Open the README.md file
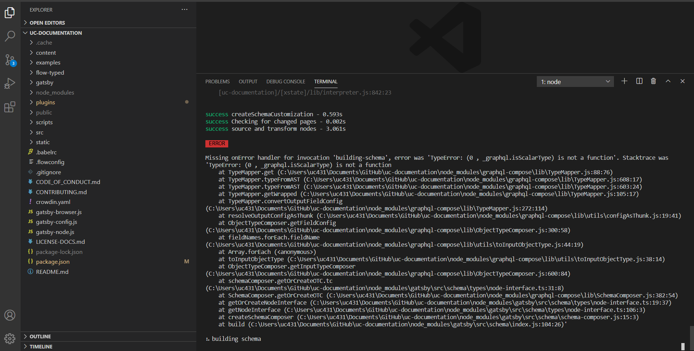 coord(109,272)
